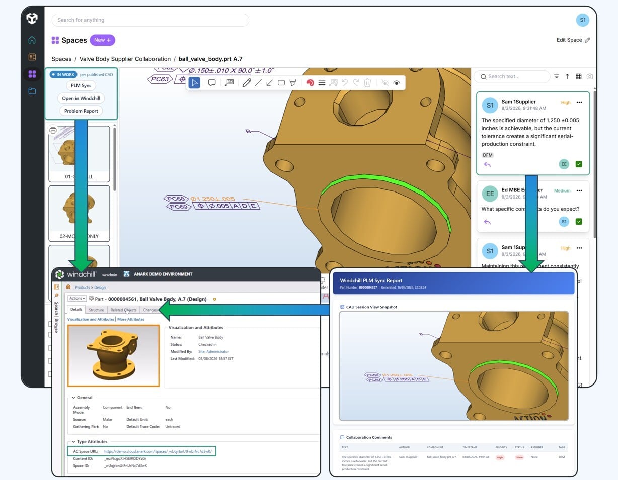Screen dimensions: 618x480
Task: Open the Home icon in the left sidebar
Action: point(32,40)
